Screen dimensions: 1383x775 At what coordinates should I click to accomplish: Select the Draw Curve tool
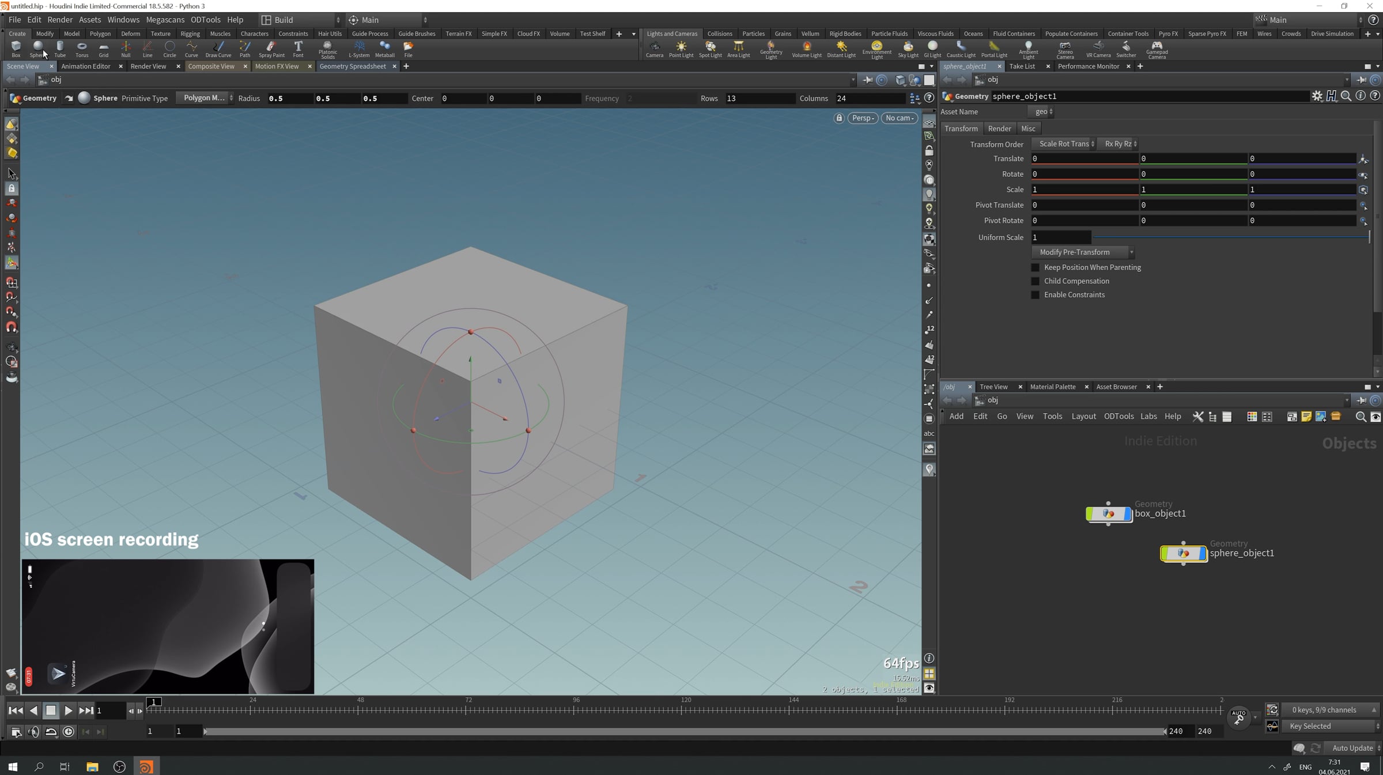pos(218,49)
